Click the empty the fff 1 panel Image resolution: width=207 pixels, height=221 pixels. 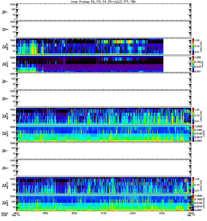coord(104,151)
